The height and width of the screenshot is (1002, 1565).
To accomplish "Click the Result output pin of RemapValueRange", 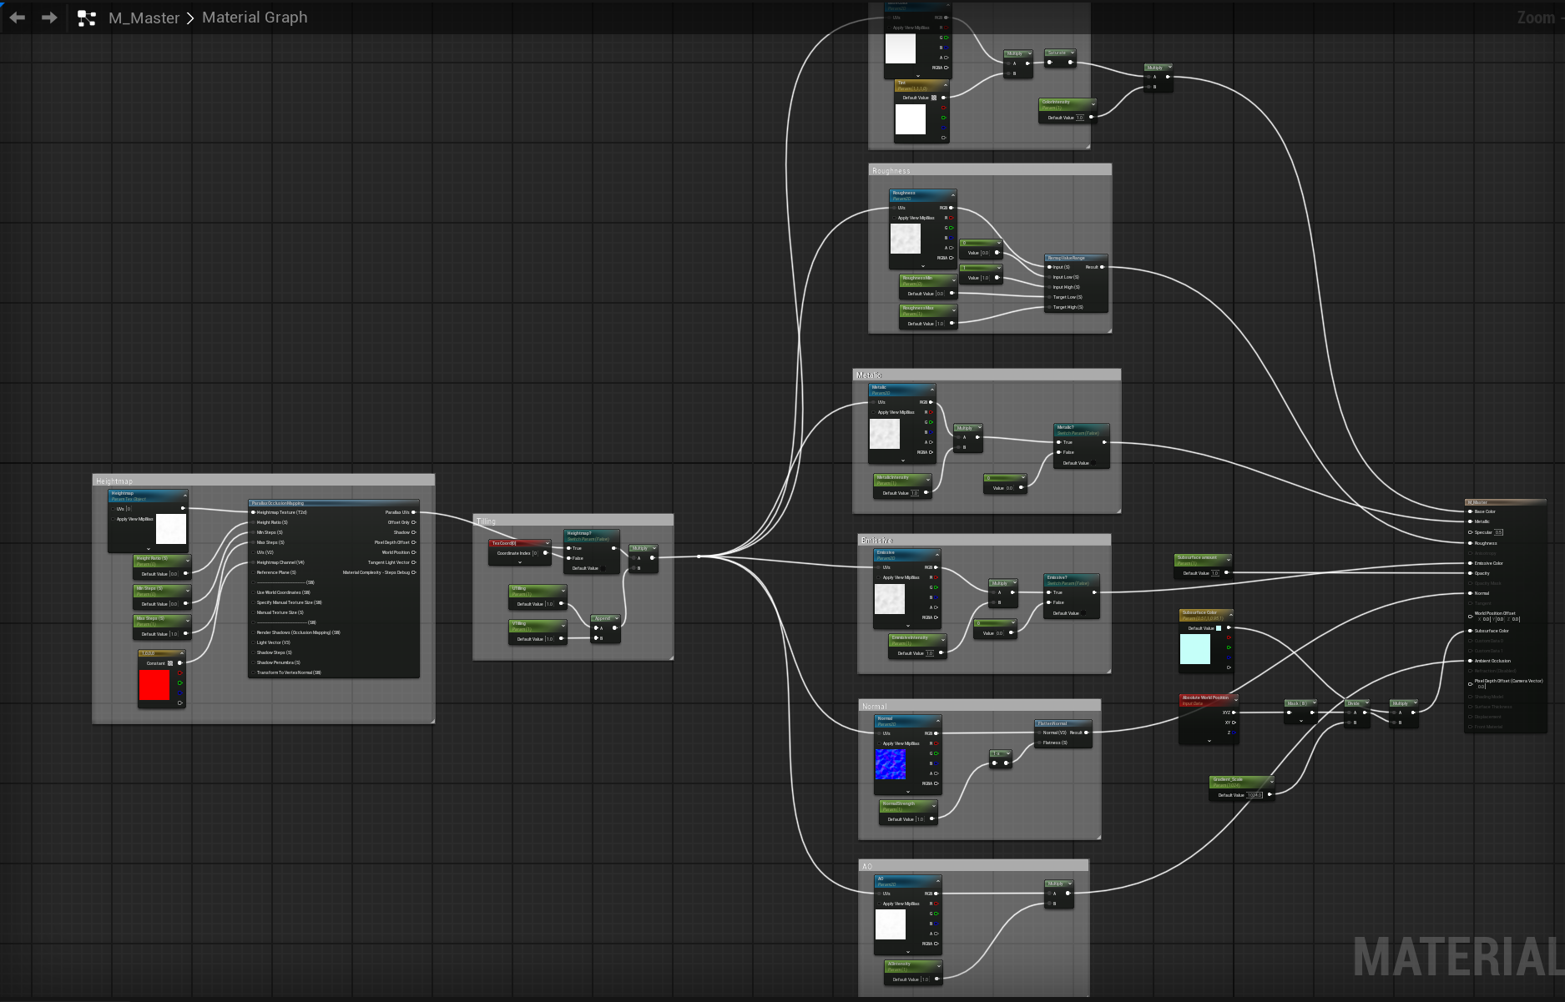I will [x=1102, y=267].
